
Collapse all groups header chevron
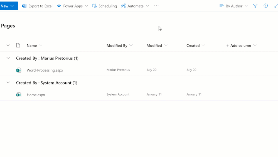pos(8,45)
